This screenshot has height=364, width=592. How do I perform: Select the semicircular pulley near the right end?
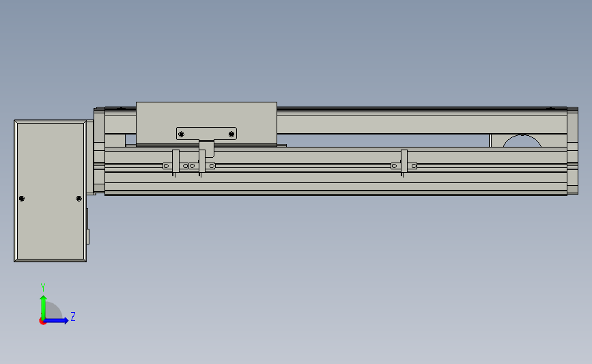[x=522, y=141]
